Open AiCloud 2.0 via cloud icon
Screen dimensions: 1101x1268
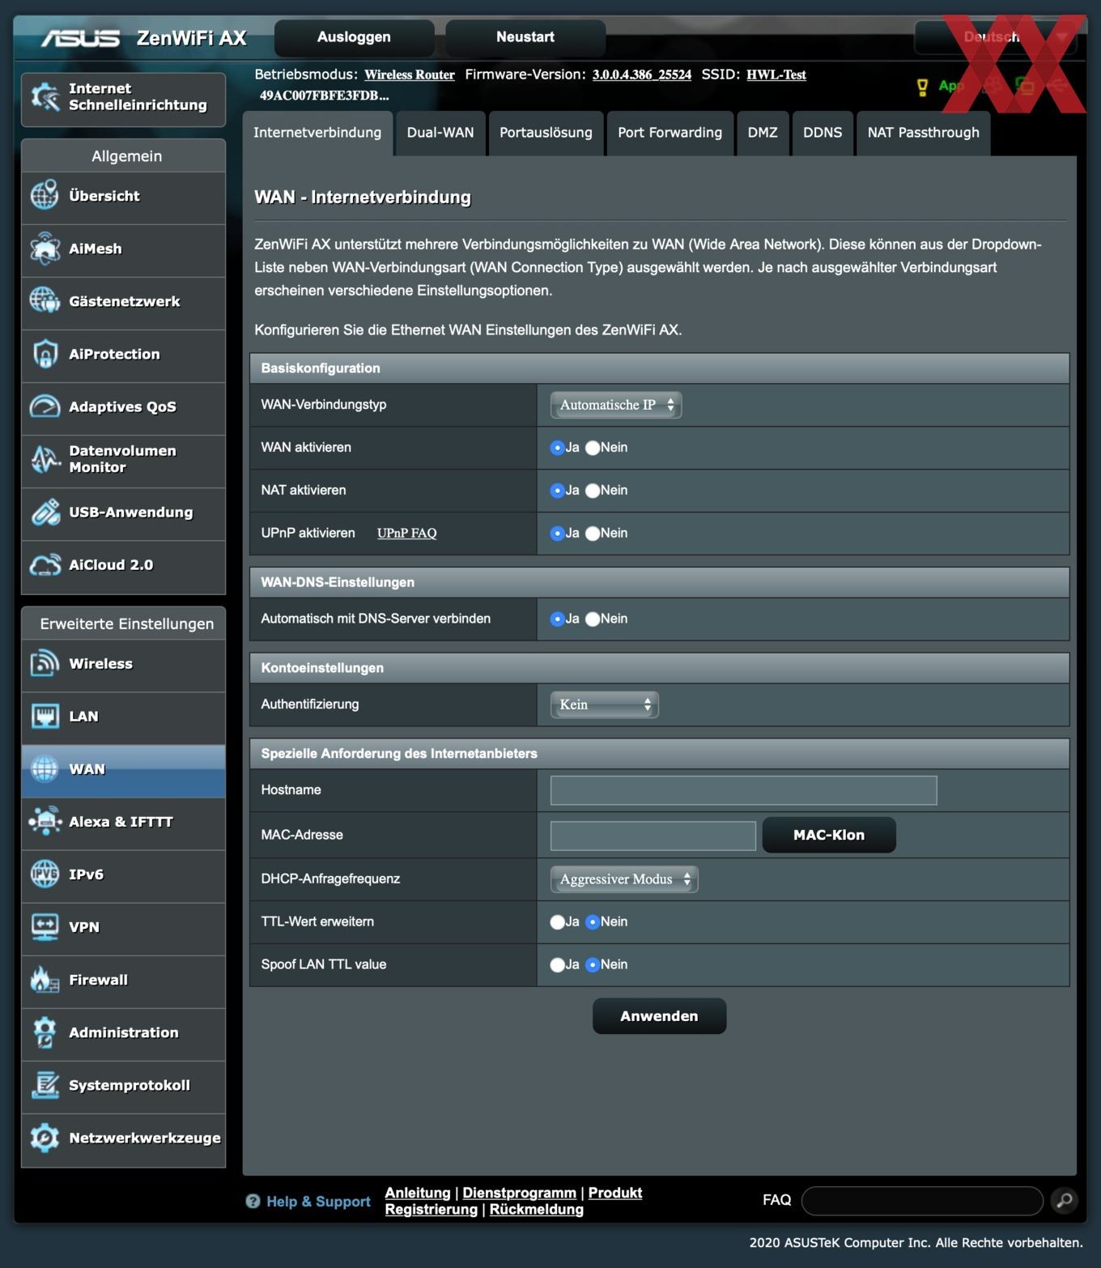click(x=45, y=564)
